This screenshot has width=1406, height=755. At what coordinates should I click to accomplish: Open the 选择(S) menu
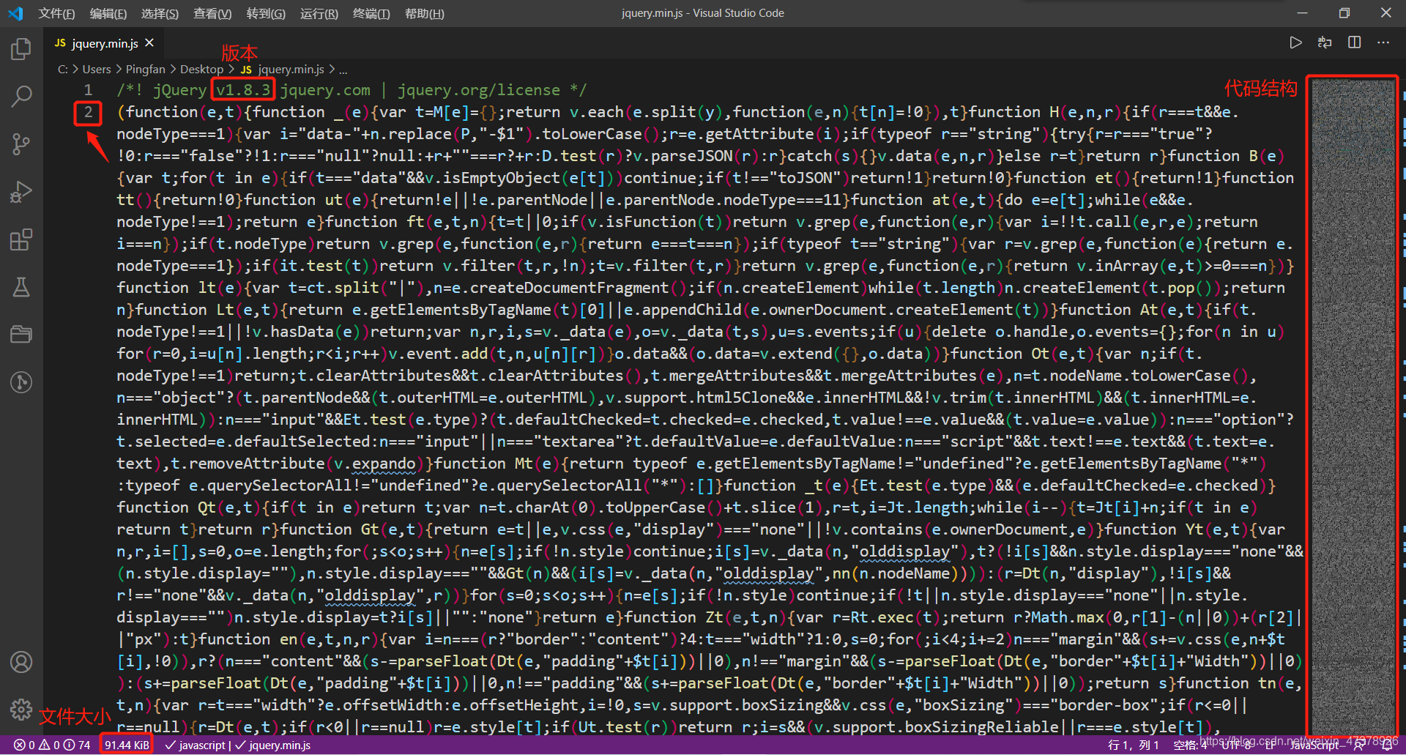click(160, 13)
